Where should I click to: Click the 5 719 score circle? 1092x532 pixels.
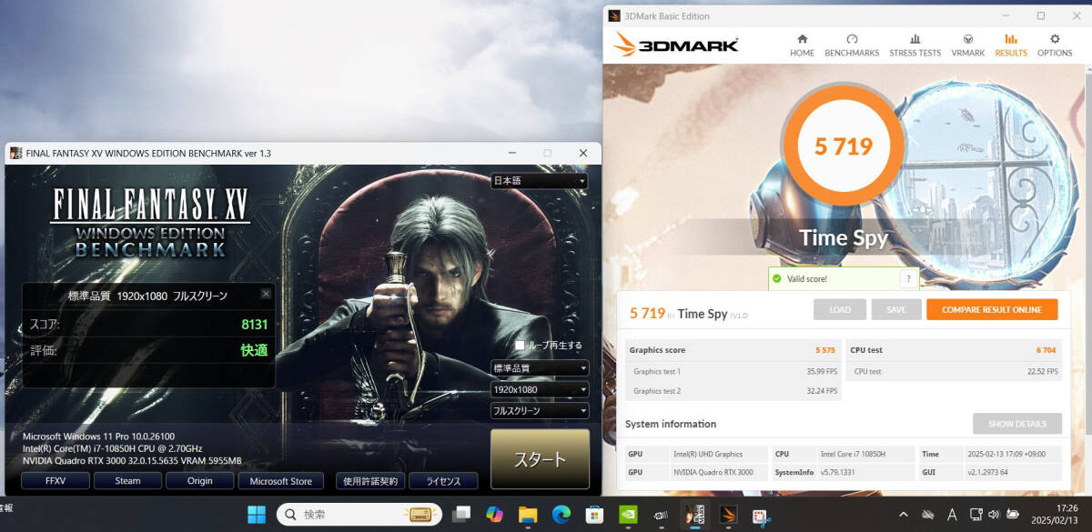click(844, 145)
